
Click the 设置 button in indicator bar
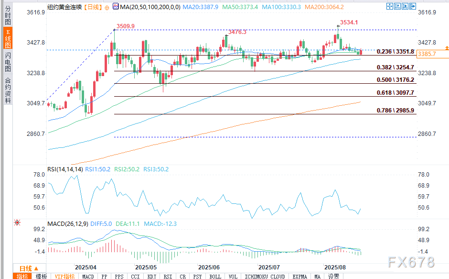click(x=333, y=276)
